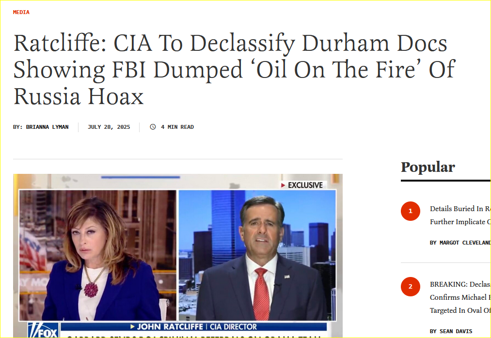The width and height of the screenshot is (491, 338).
Task: Open the 'BREAKING: Declas...' popular article
Action: [x=460, y=297]
